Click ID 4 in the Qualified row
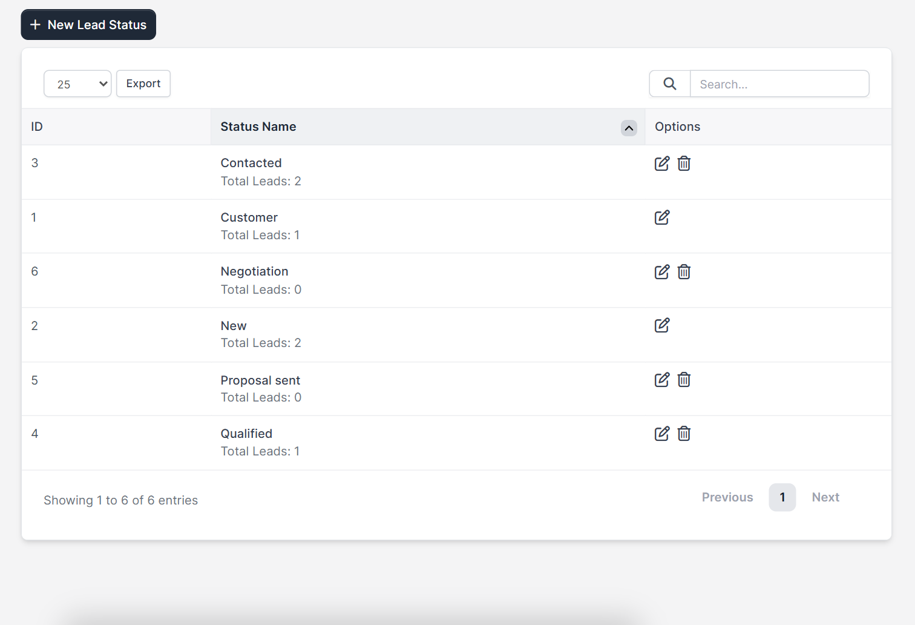Viewport: 915px width, 625px height. (34, 434)
